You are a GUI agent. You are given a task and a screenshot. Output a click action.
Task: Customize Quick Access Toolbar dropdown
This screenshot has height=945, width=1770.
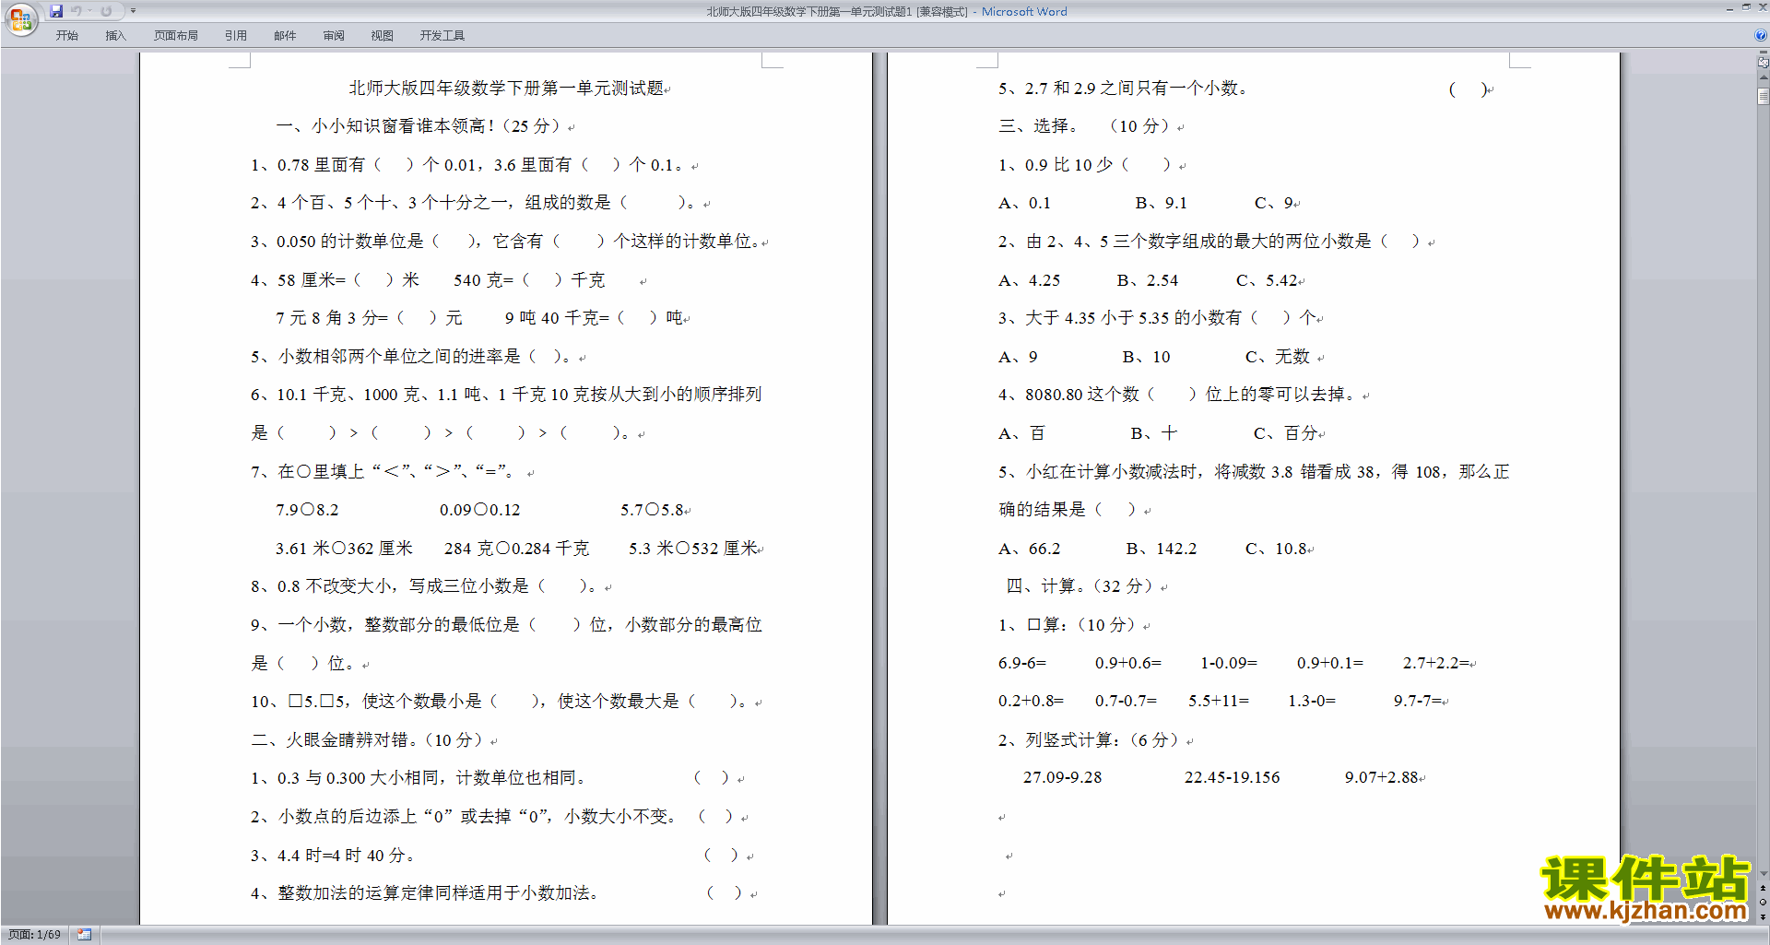(x=133, y=11)
